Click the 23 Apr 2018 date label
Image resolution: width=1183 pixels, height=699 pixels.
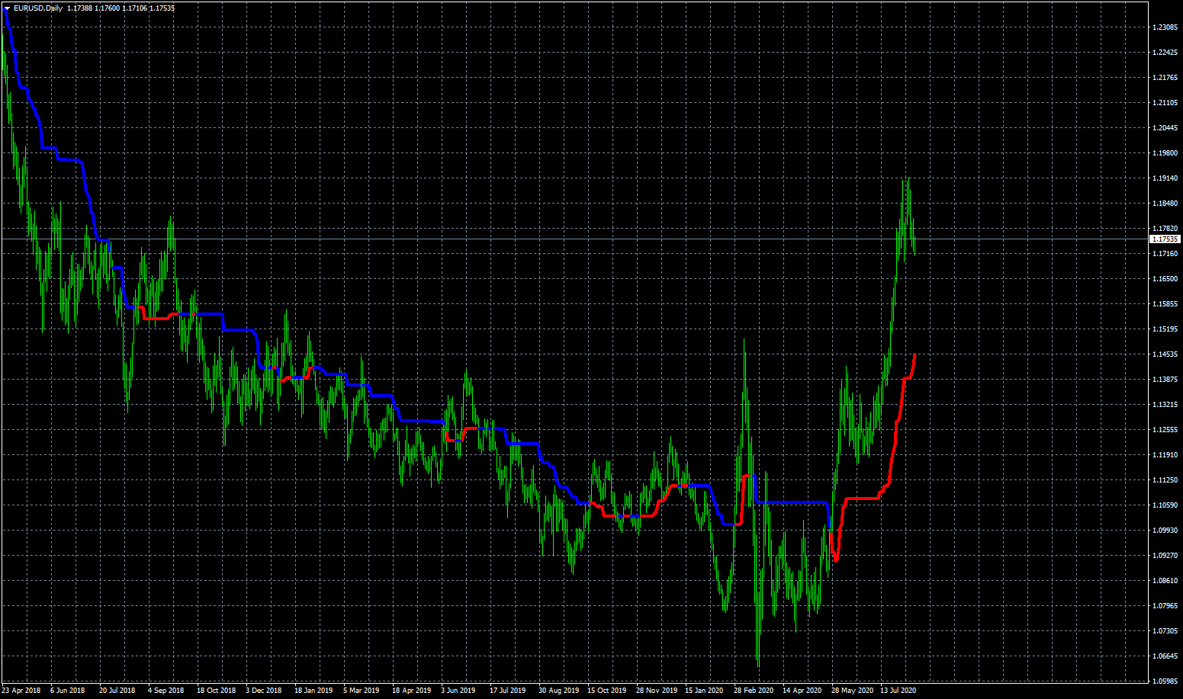(21, 691)
